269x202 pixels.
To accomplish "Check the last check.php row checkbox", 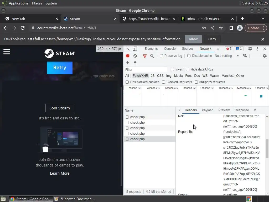I will pos(127,139).
